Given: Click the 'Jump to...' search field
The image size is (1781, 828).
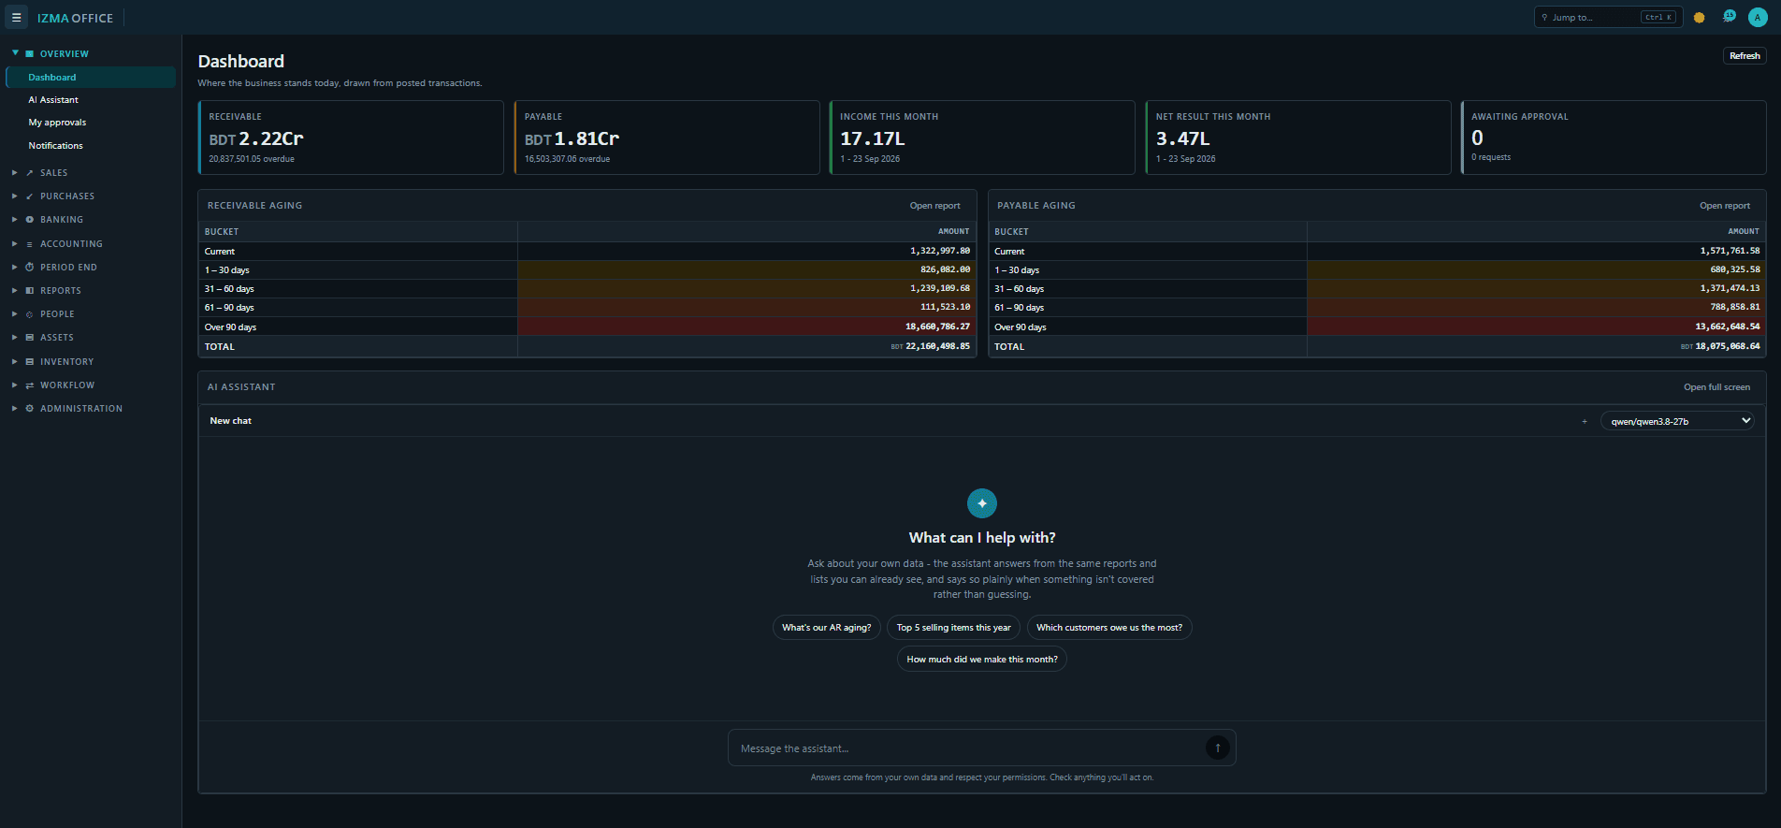Looking at the screenshot, I should (x=1608, y=17).
